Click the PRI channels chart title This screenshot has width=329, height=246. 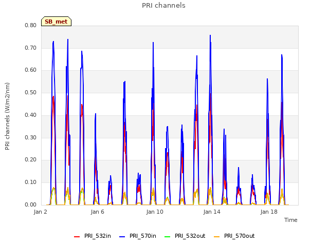[163, 6]
